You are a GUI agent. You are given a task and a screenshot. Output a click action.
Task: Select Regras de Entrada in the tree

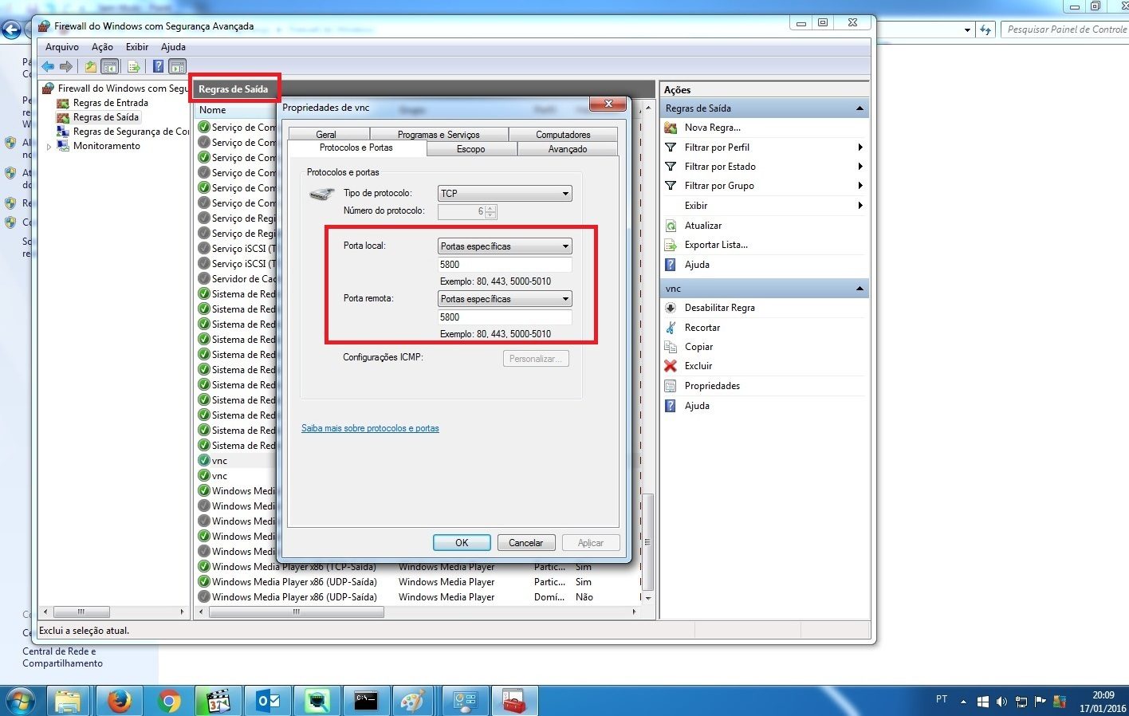(x=110, y=103)
